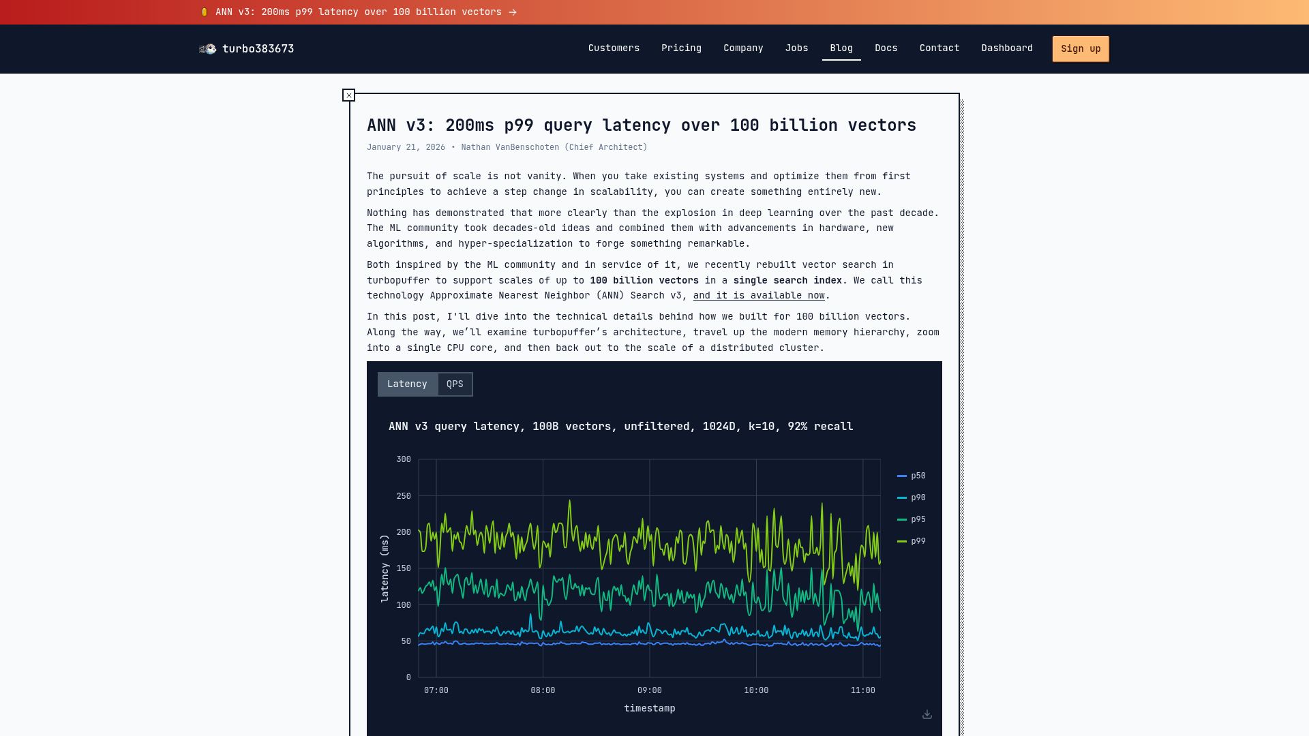This screenshot has width=1309, height=736.
Task: Click the banner's right arrow icon
Action: click(x=513, y=12)
